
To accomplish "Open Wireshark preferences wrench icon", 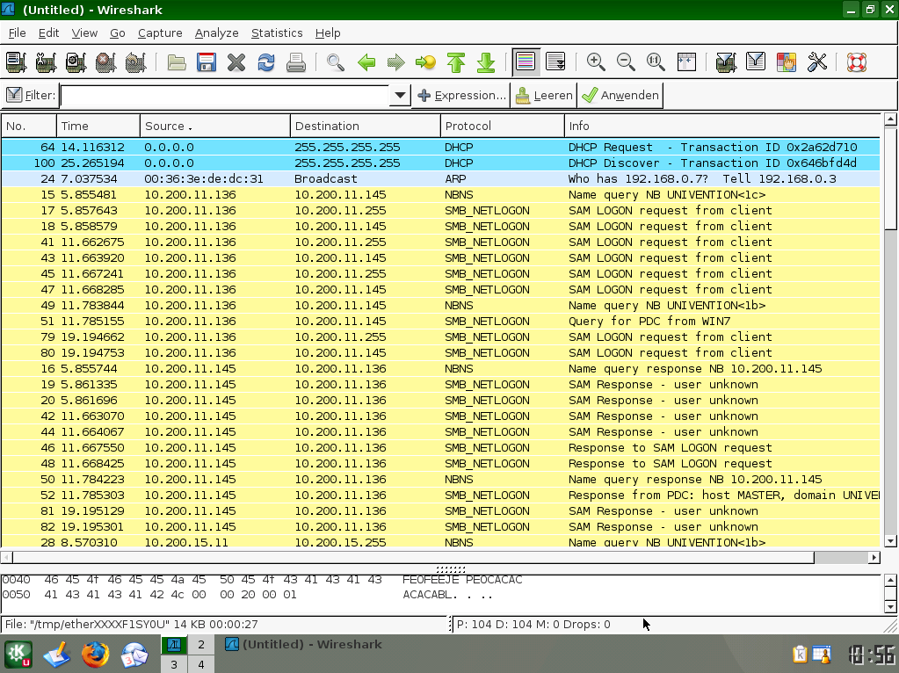I will [x=816, y=62].
